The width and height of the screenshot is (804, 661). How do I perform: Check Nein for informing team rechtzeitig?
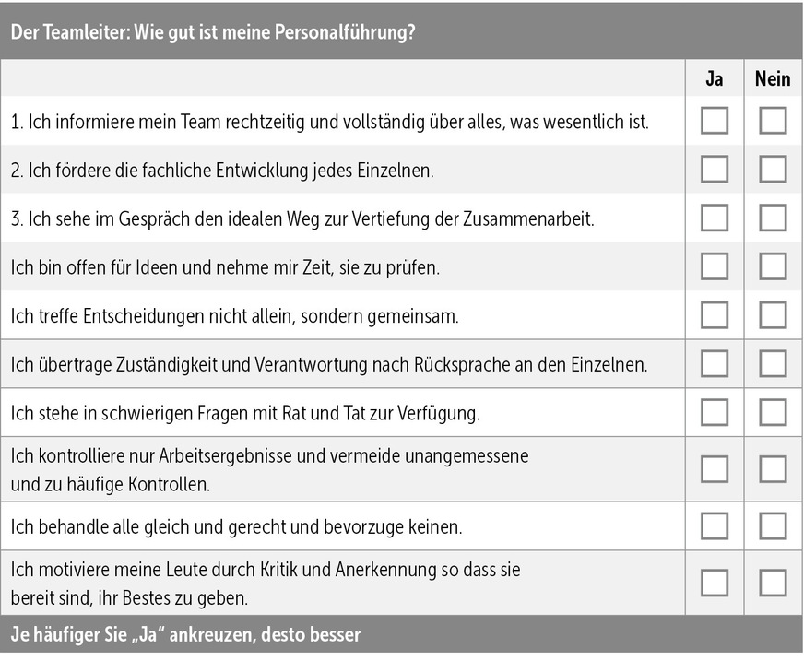pos(773,121)
